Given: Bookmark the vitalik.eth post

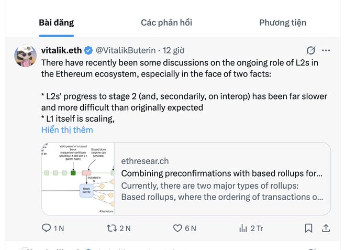Looking at the screenshot, I should (309, 228).
